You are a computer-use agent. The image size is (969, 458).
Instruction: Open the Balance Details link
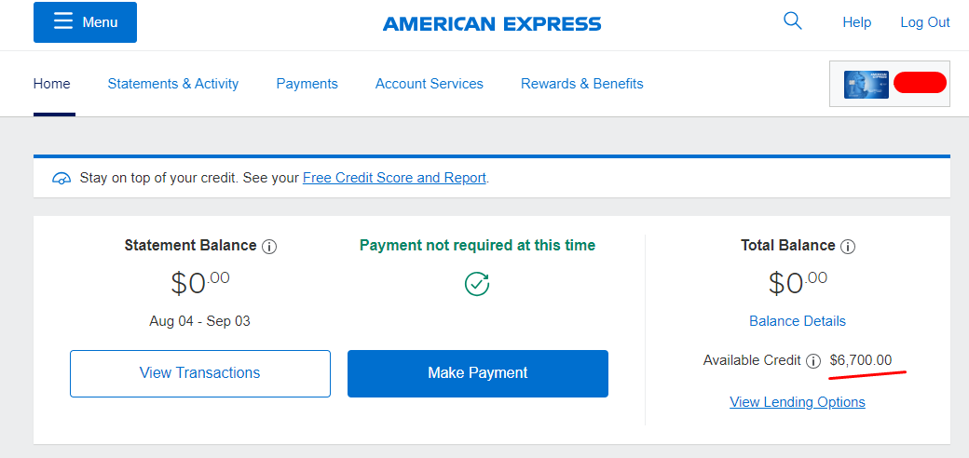[x=798, y=321]
